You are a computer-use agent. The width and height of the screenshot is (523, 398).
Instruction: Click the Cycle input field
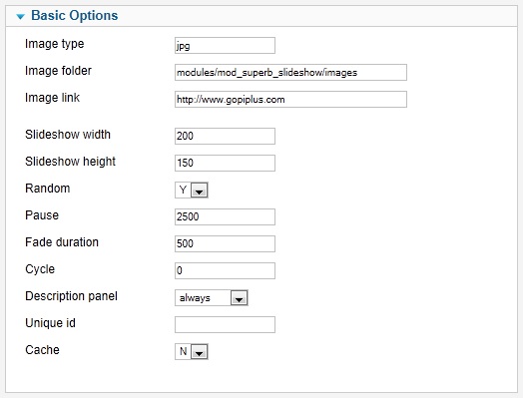(225, 270)
